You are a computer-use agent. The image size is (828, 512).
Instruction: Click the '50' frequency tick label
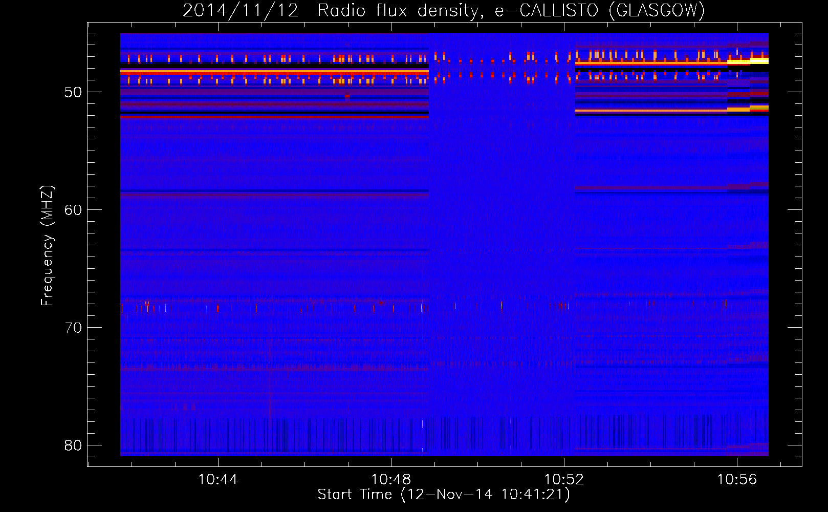click(x=73, y=92)
